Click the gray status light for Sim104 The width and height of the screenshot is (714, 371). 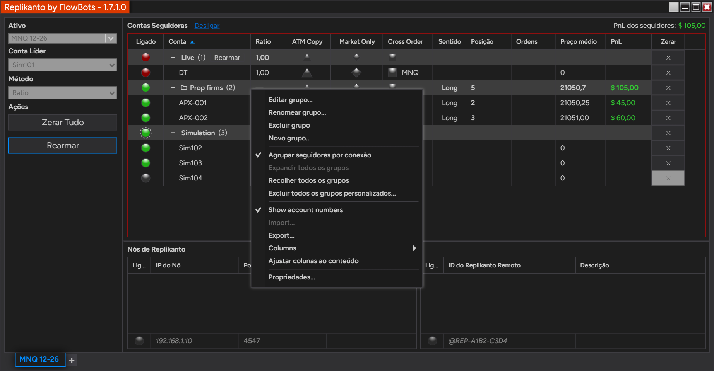[146, 178]
